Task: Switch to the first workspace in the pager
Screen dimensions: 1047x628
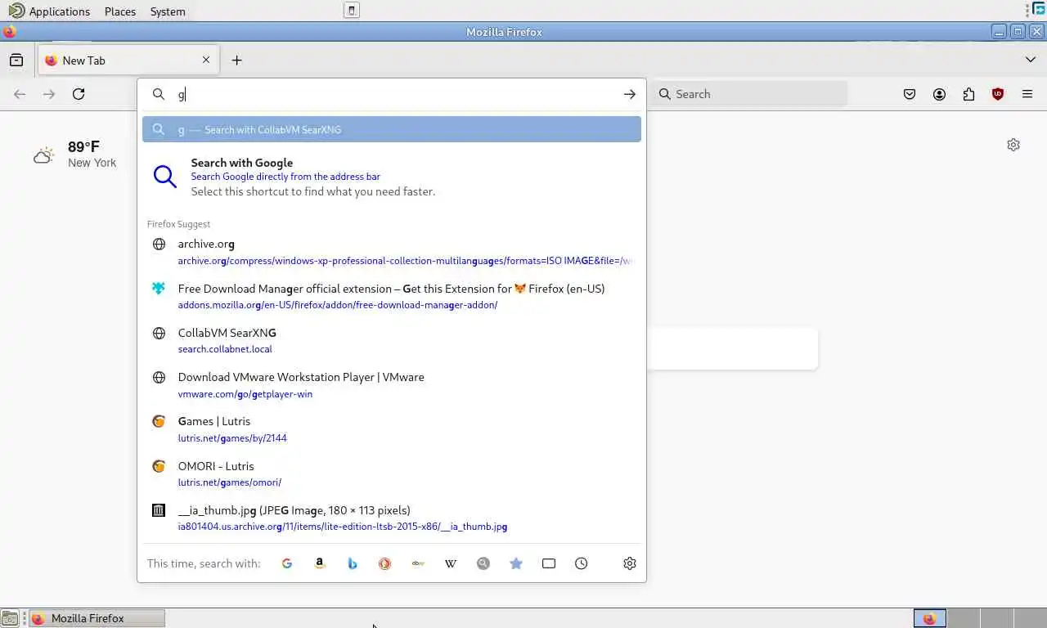Action: 929,618
